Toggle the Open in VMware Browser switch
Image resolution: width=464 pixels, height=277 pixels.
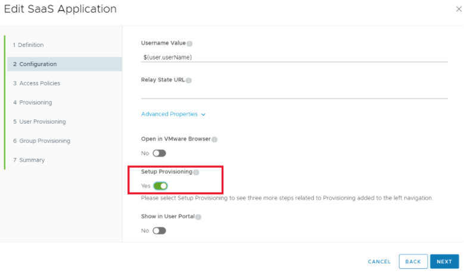click(160, 153)
